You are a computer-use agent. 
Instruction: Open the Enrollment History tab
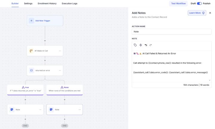tap(47, 4)
